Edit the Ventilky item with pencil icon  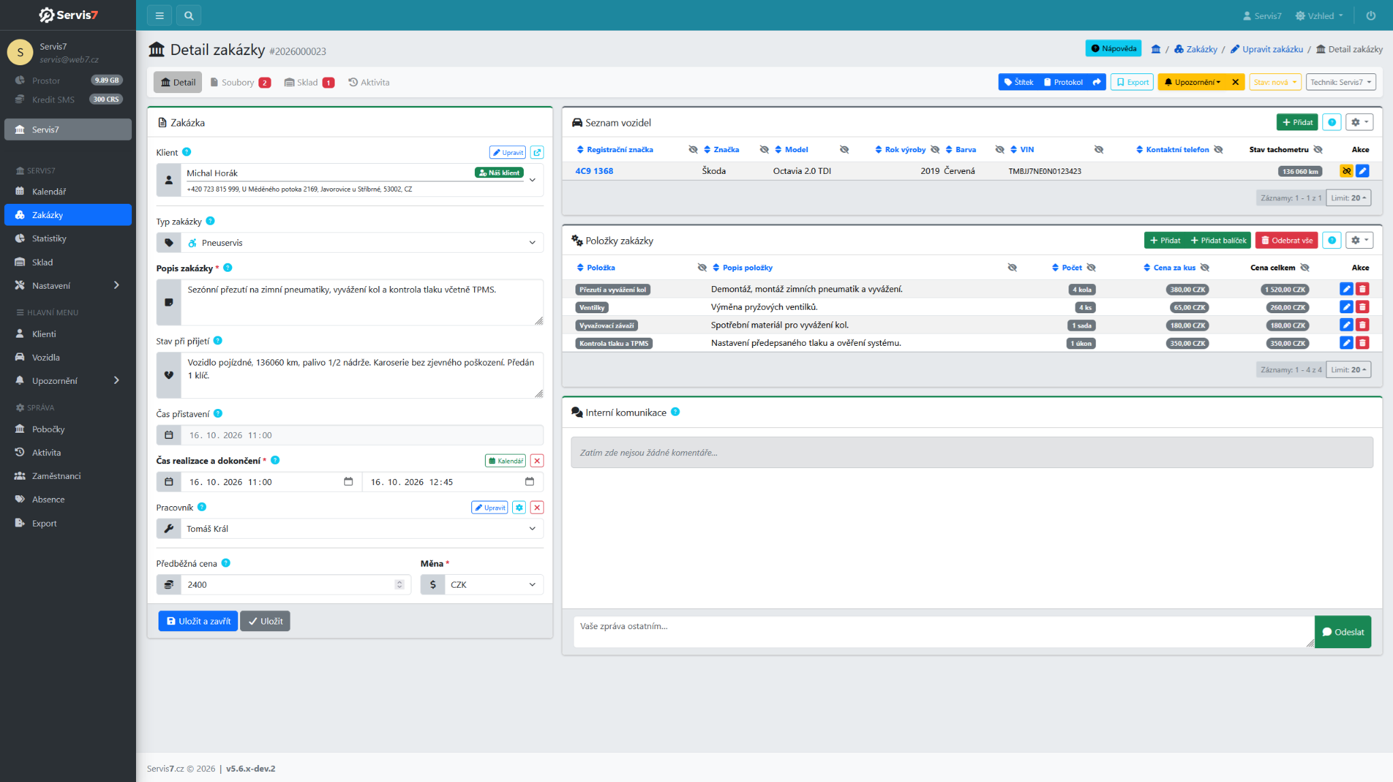(x=1346, y=307)
